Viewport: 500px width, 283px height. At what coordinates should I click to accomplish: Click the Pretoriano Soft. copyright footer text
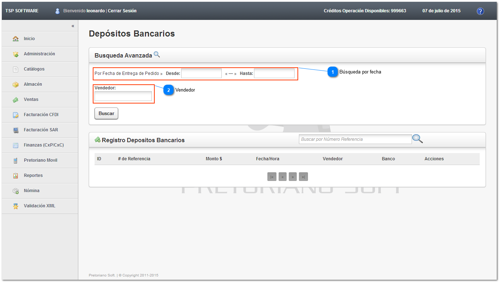coord(124,275)
